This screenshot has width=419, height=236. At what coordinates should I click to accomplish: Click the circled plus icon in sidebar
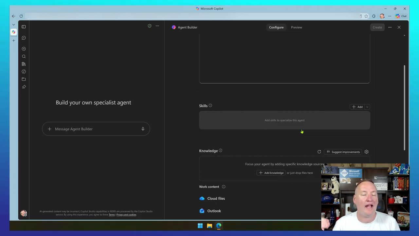(24, 49)
